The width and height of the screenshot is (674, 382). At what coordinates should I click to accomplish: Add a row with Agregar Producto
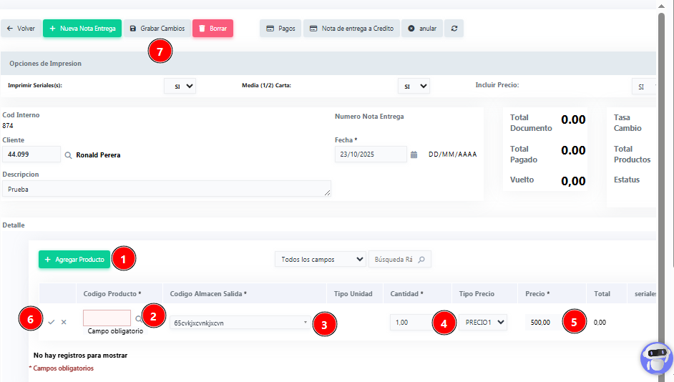(74, 260)
